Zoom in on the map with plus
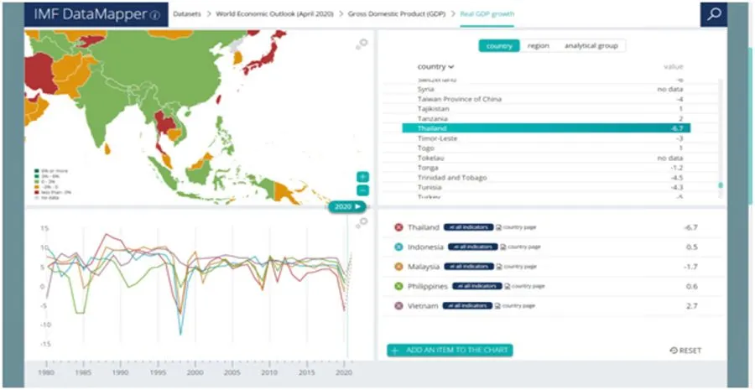This screenshot has height=390, width=755. point(362,177)
